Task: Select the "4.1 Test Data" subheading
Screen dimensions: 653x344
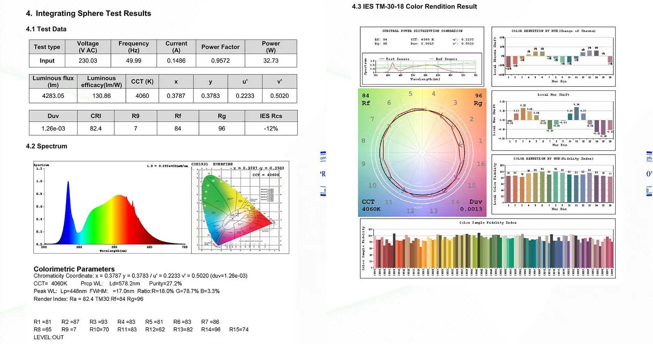Action: 46,29
